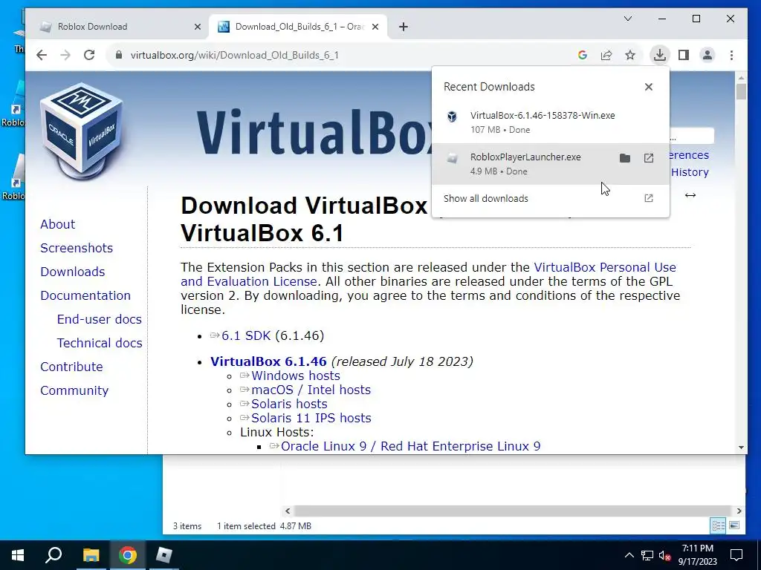Click File Explorer's horizontal scrollbar track
This screenshot has height=570, width=761.
pyautogui.click(x=513, y=511)
